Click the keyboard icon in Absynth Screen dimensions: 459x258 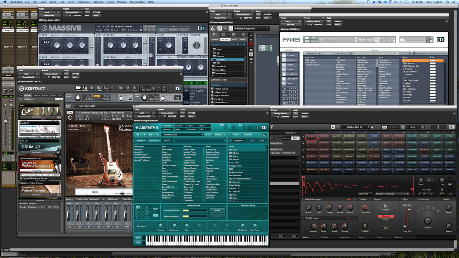pos(265,134)
